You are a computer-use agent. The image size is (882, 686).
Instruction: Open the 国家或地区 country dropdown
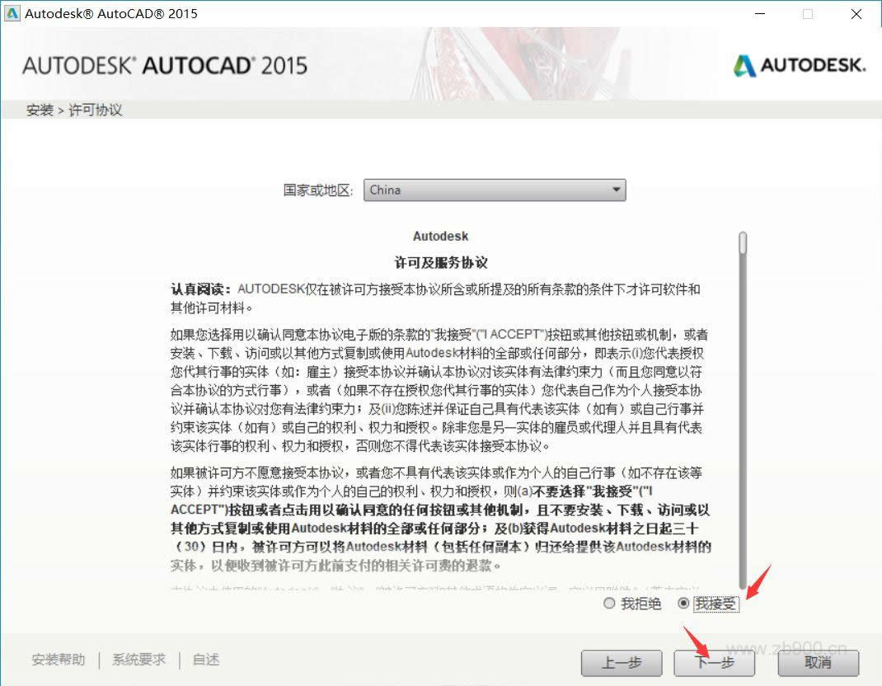click(x=495, y=190)
